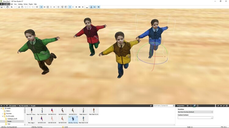Click the clock time-of-day icon
This screenshot has width=229, height=128.
[58, 7]
